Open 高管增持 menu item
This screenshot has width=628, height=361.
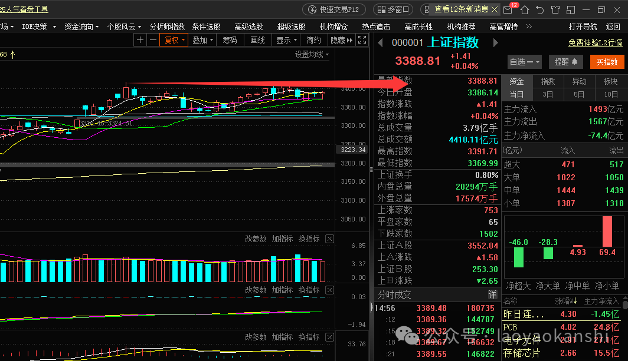coord(503,27)
